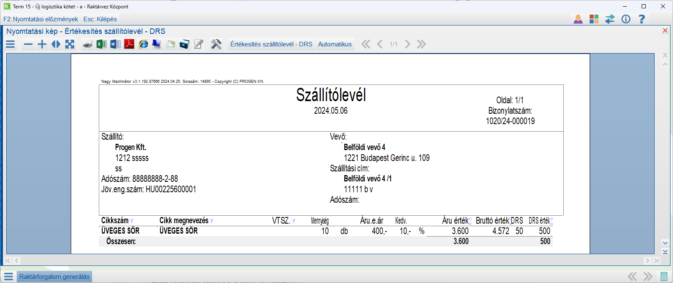
Task: Export preview to PDF
Action: (x=129, y=44)
